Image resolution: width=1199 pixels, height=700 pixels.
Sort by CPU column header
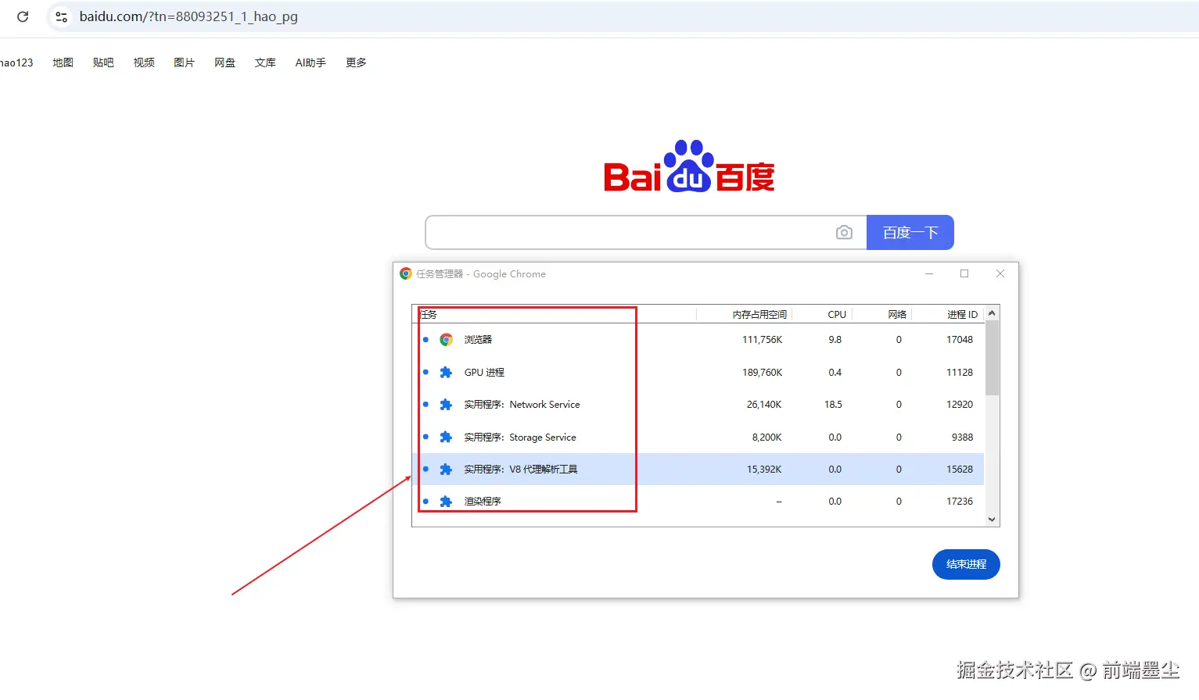point(822,314)
